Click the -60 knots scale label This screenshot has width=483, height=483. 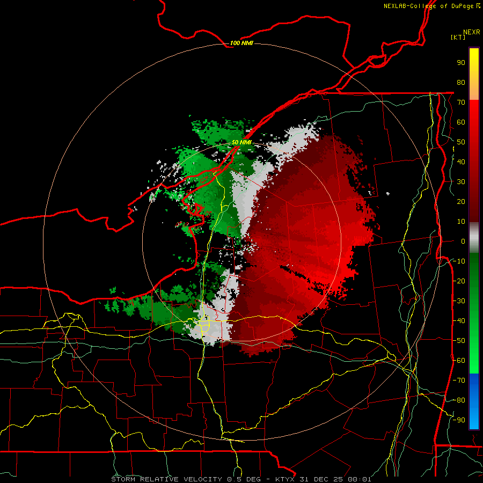459,361
